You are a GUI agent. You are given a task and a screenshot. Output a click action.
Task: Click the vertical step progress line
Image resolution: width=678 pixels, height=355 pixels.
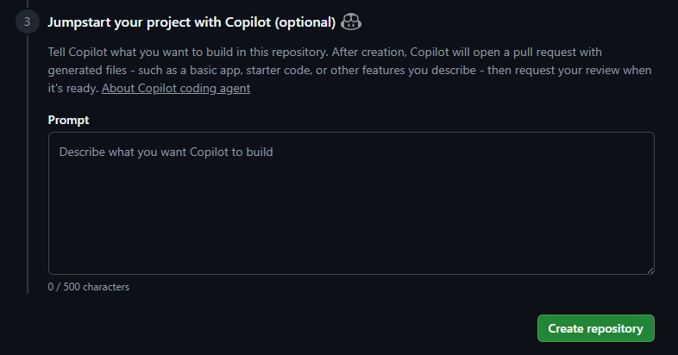click(28, 172)
